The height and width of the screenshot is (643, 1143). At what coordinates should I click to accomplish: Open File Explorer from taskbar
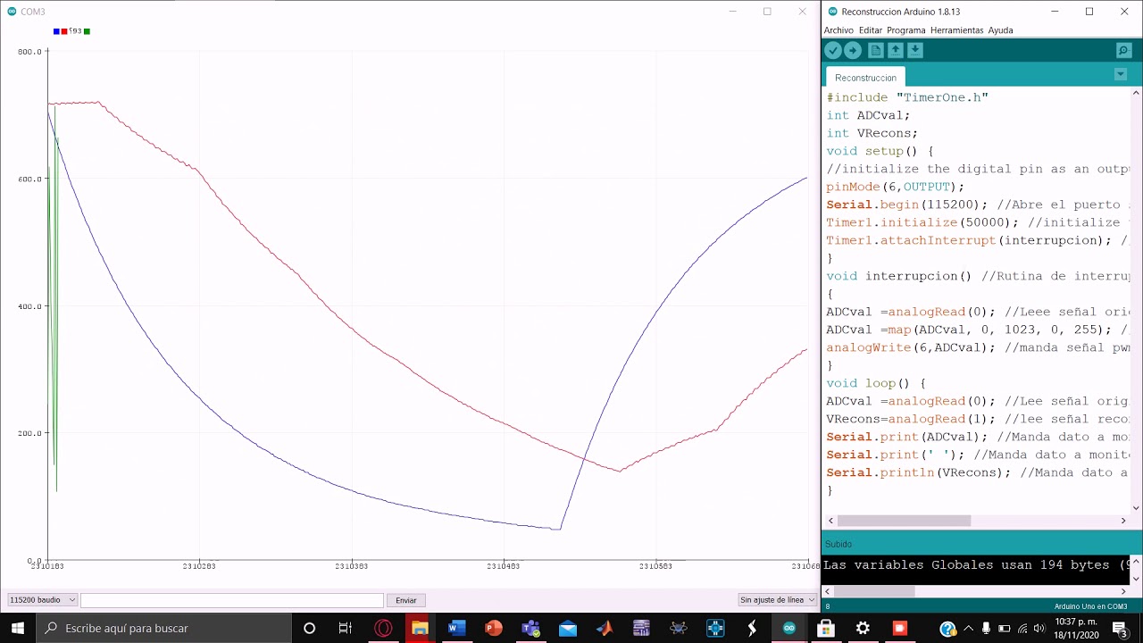[x=420, y=628]
